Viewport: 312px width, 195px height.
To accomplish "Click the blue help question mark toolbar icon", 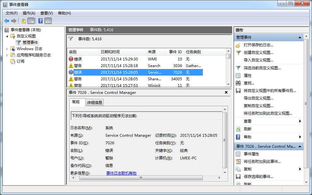I will click(40, 21).
